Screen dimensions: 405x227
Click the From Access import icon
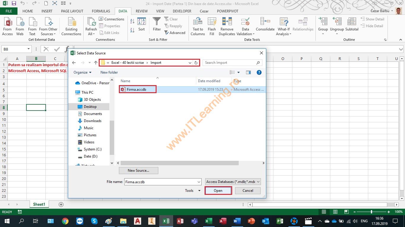(7, 26)
